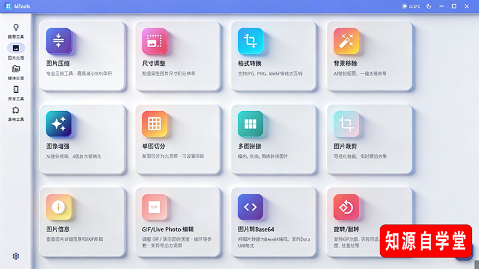Click the 图像增强 sparkle icon
The height and width of the screenshot is (269, 479).
click(59, 124)
